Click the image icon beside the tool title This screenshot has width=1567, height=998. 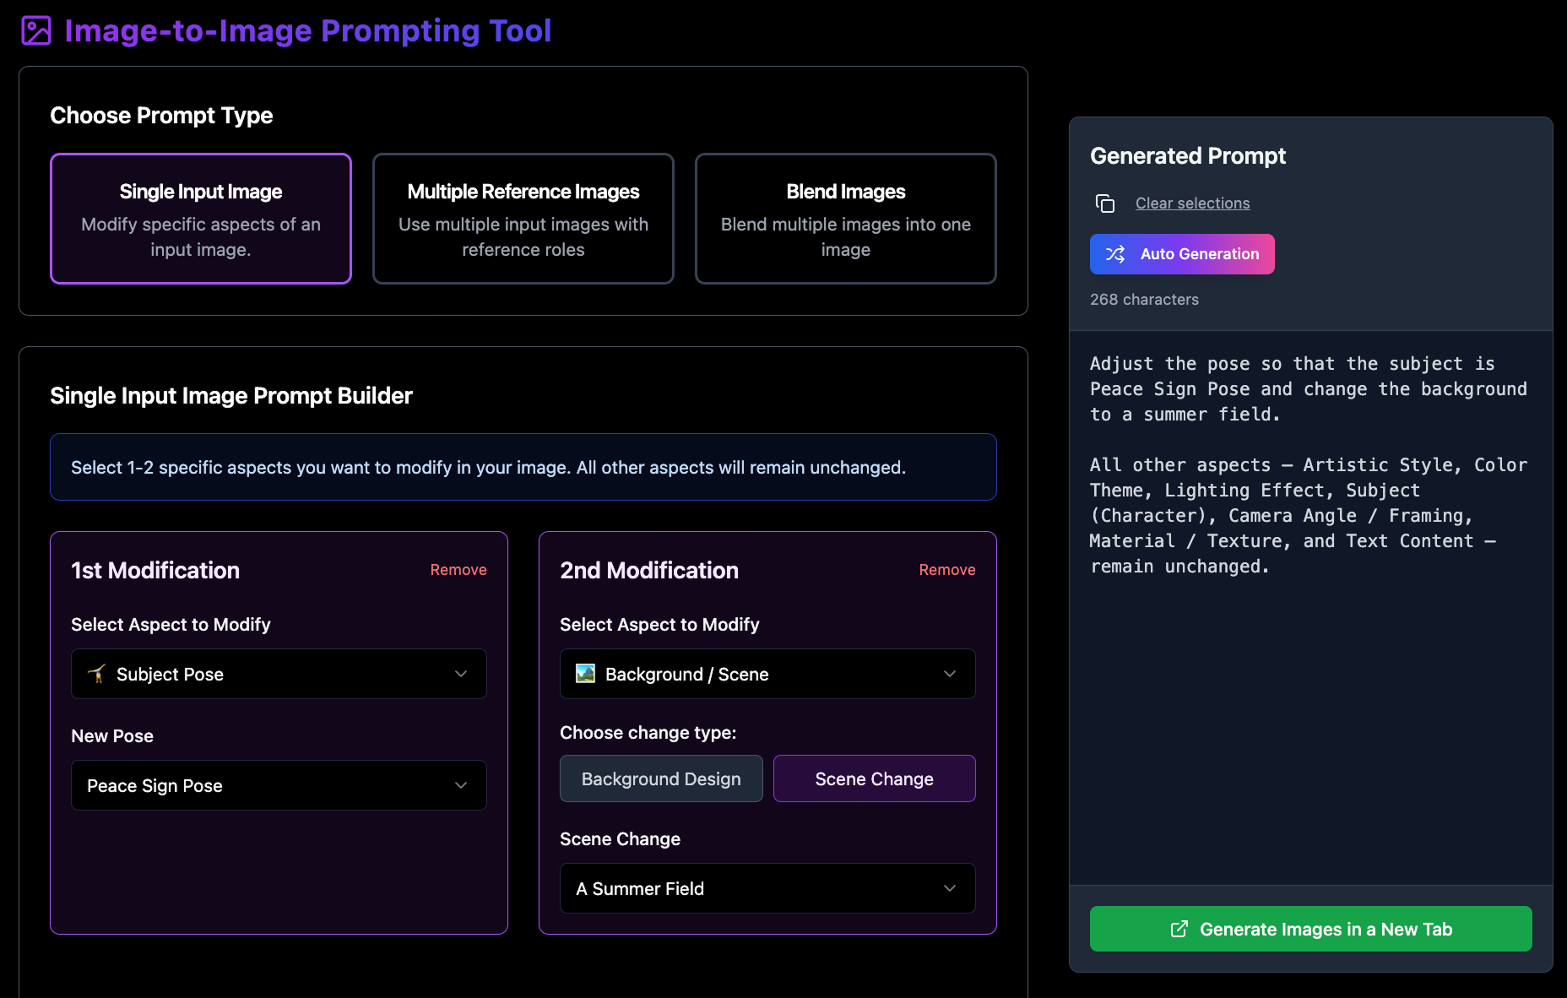click(x=36, y=31)
